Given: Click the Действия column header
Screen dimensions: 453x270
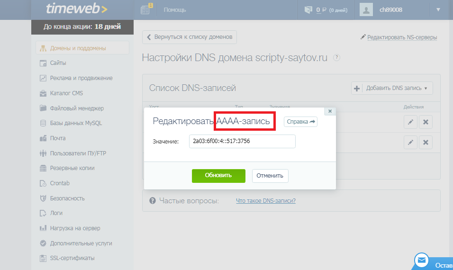Looking at the screenshot, I should click(413, 107).
